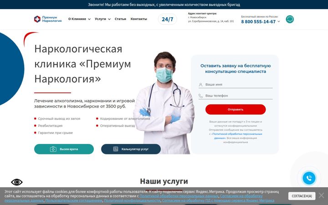The width and height of the screenshot is (328, 205).
Task: Click the Наши услуги heading
Action: coord(164,181)
